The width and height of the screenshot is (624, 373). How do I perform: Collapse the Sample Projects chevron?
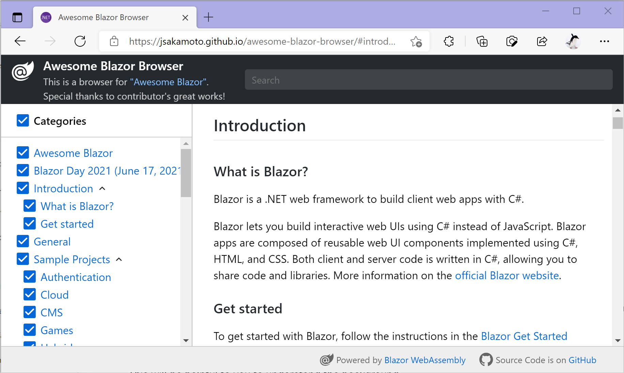tap(119, 259)
